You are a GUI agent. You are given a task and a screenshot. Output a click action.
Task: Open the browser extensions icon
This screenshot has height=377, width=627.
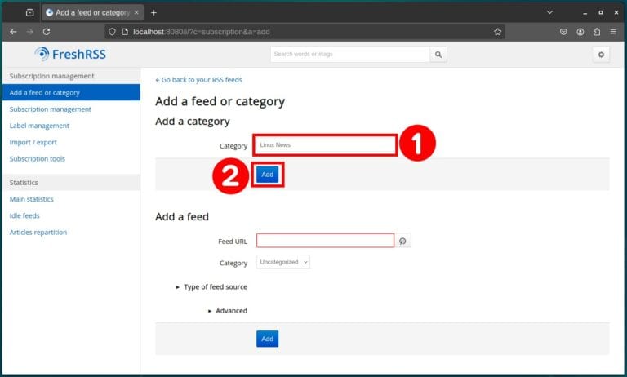[597, 32]
